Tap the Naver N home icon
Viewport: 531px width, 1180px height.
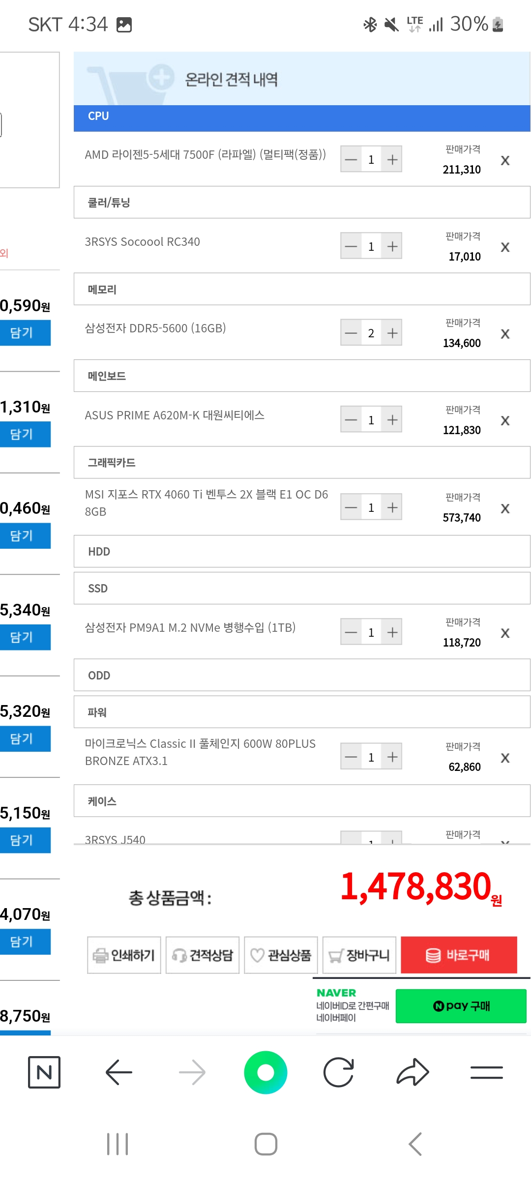44,1072
